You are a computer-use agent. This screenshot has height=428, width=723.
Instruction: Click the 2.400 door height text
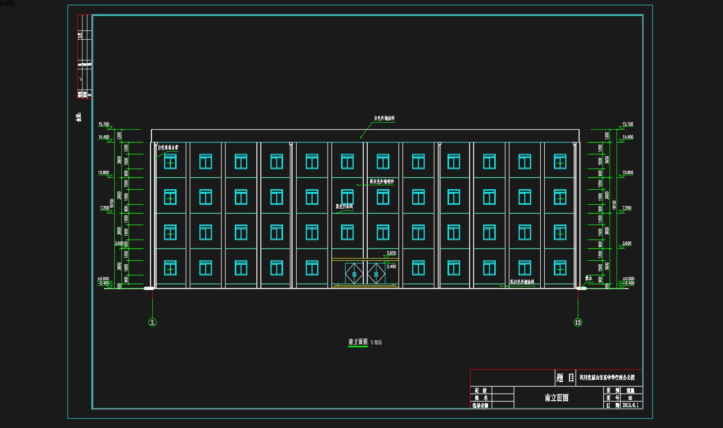click(x=392, y=267)
